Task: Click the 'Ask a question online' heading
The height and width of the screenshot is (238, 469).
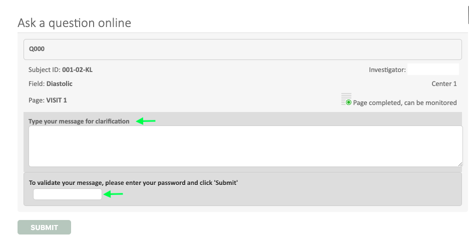Action: [x=74, y=22]
